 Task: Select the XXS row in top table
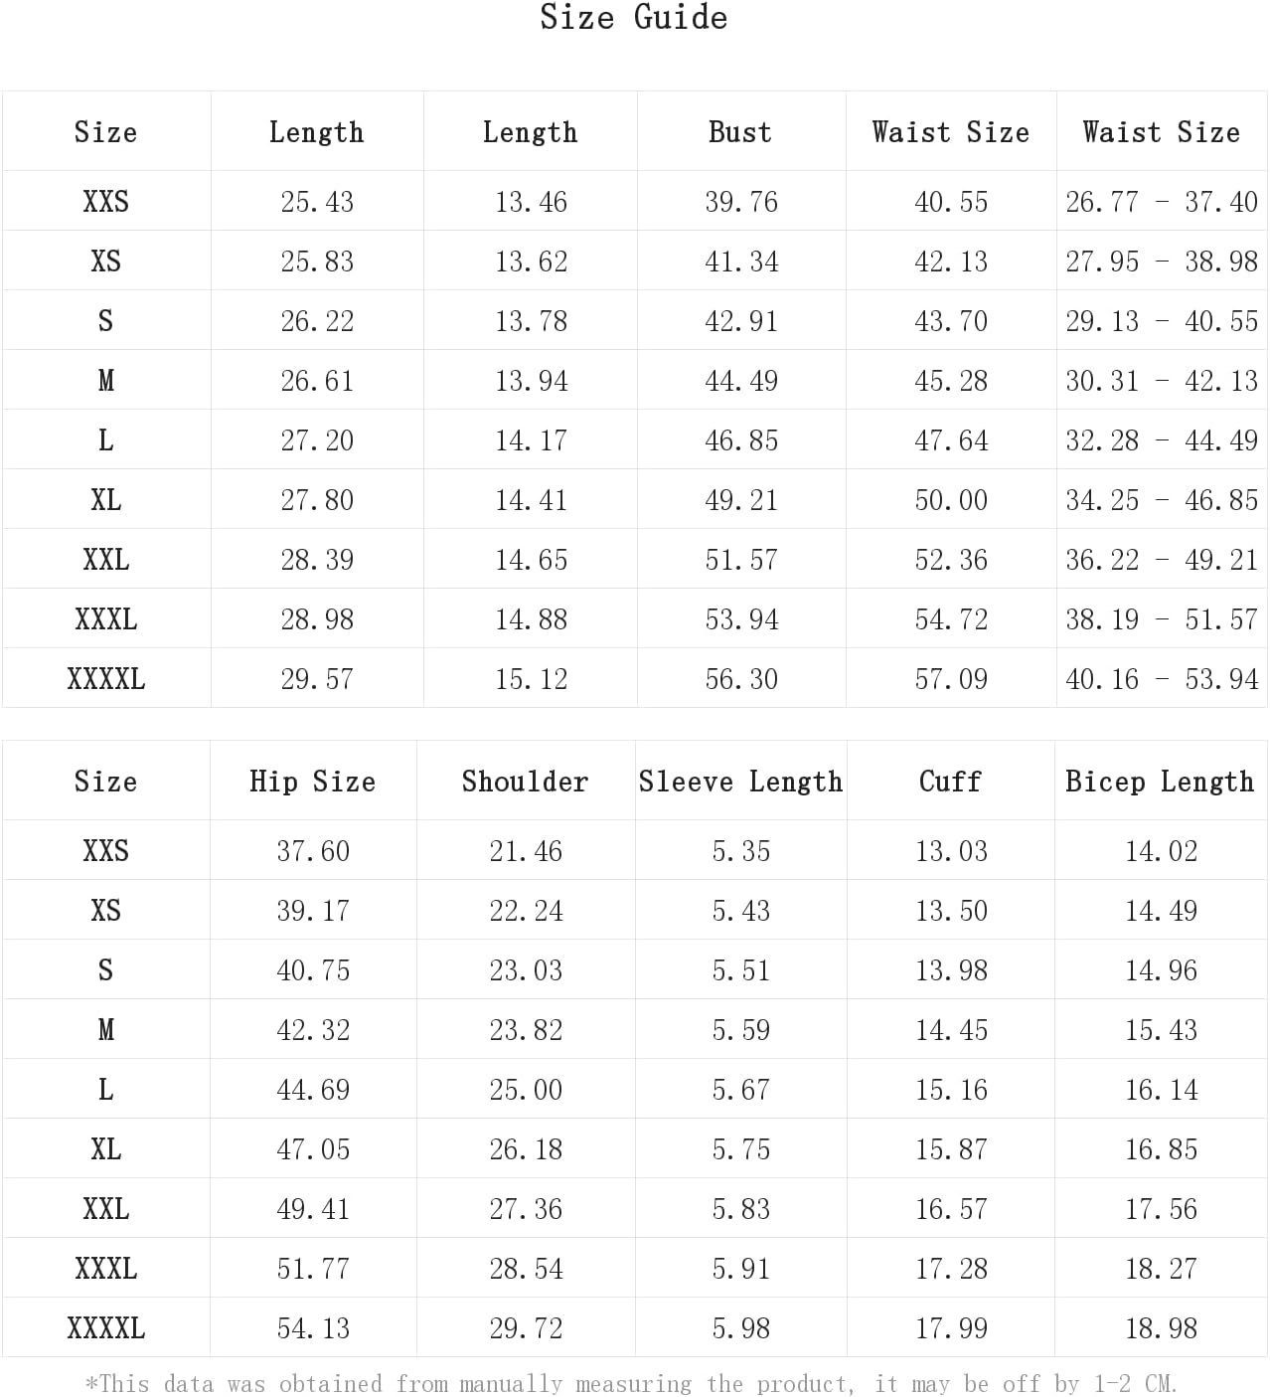coord(634,202)
